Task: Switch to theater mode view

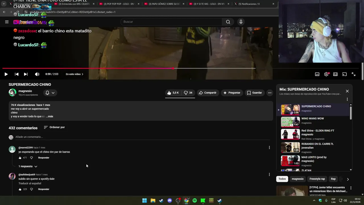Action: [x=335, y=74]
